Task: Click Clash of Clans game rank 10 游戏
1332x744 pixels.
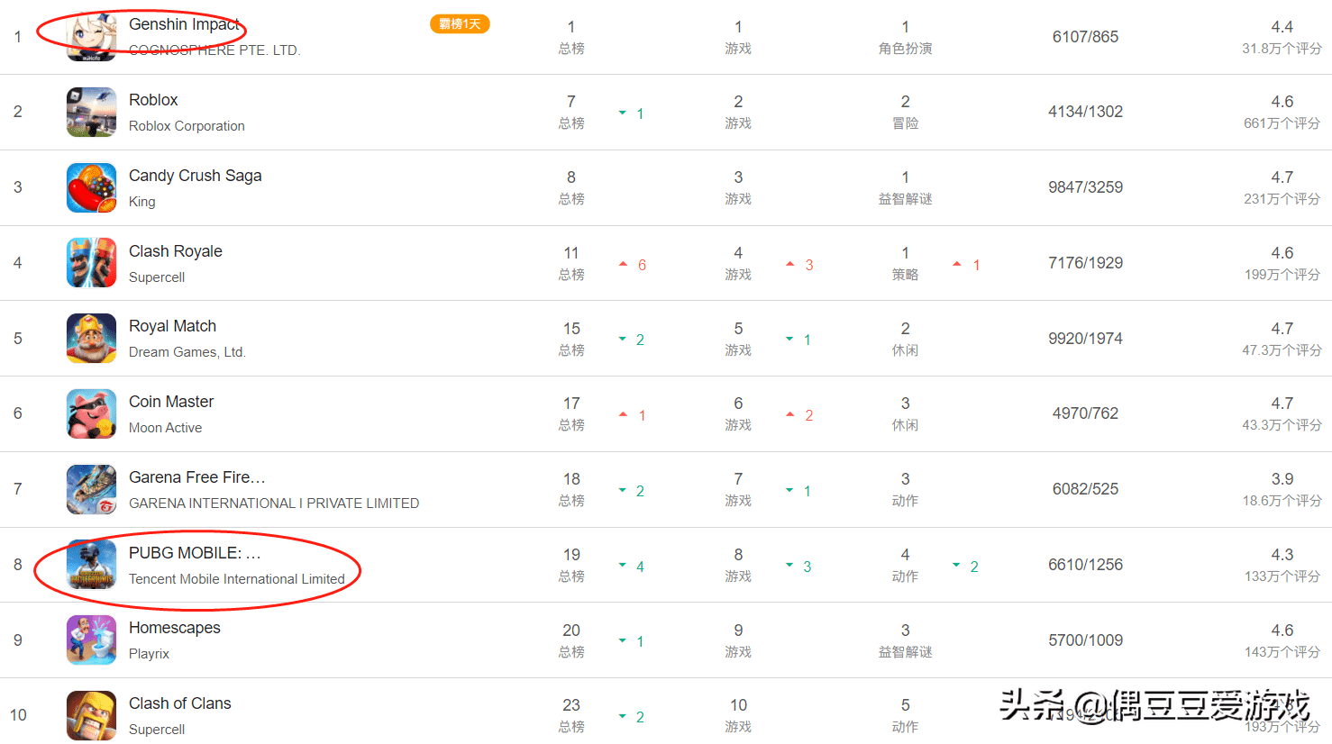Action: point(738,715)
